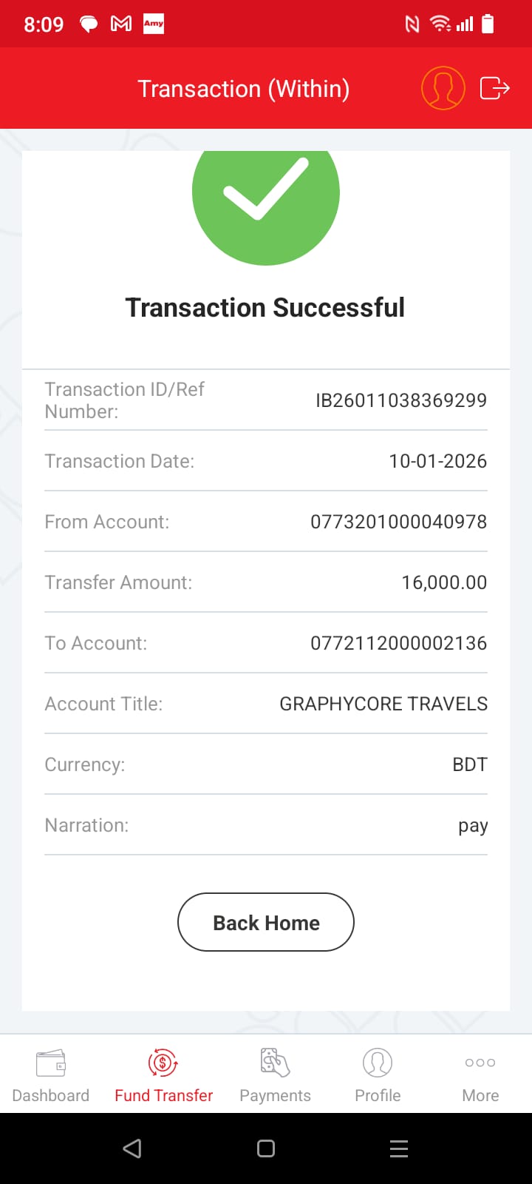
Task: Click the Back Home button
Action: pyautogui.click(x=266, y=922)
